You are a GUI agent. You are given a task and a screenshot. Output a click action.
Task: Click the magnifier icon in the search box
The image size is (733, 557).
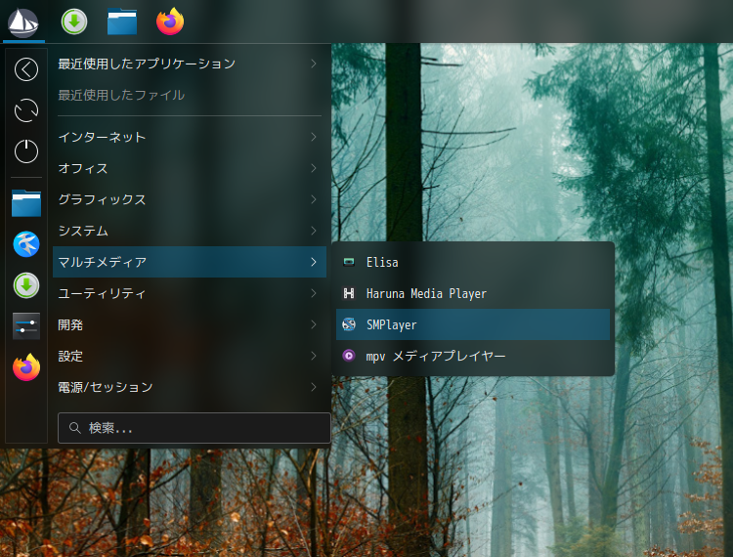click(x=75, y=428)
